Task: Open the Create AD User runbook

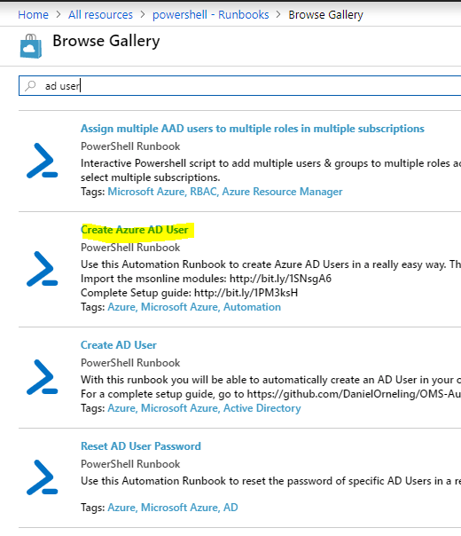Action: click(119, 345)
